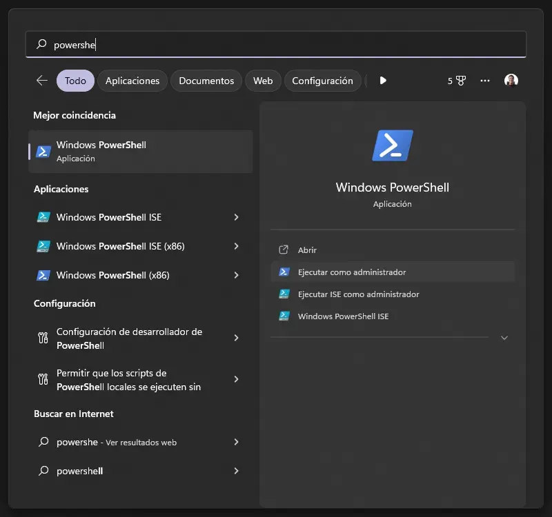This screenshot has width=552, height=517.
Task: Expand the actions list with the down chevron
Action: (x=504, y=338)
